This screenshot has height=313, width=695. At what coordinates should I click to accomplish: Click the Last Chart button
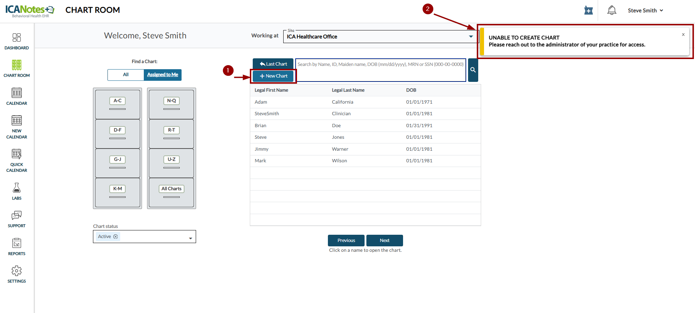pos(273,64)
